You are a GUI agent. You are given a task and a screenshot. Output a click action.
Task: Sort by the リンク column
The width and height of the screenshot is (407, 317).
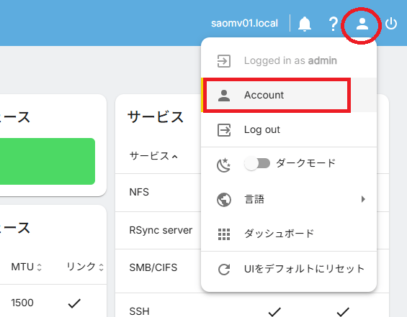point(85,267)
